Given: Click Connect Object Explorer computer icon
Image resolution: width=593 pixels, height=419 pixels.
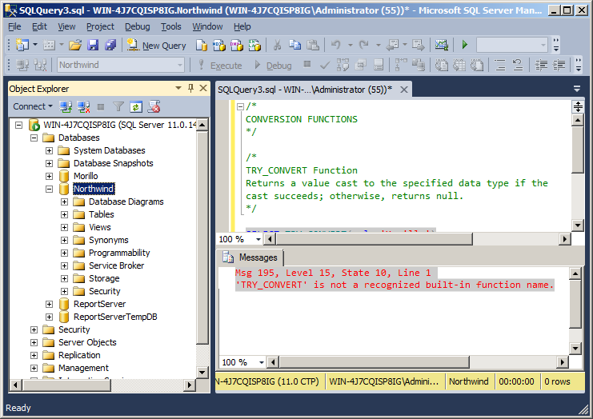Looking at the screenshot, I should click(66, 107).
